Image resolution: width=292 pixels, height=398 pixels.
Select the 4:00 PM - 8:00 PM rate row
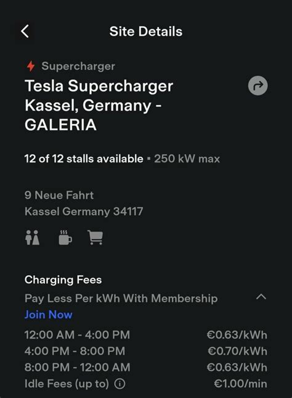[x=146, y=351]
